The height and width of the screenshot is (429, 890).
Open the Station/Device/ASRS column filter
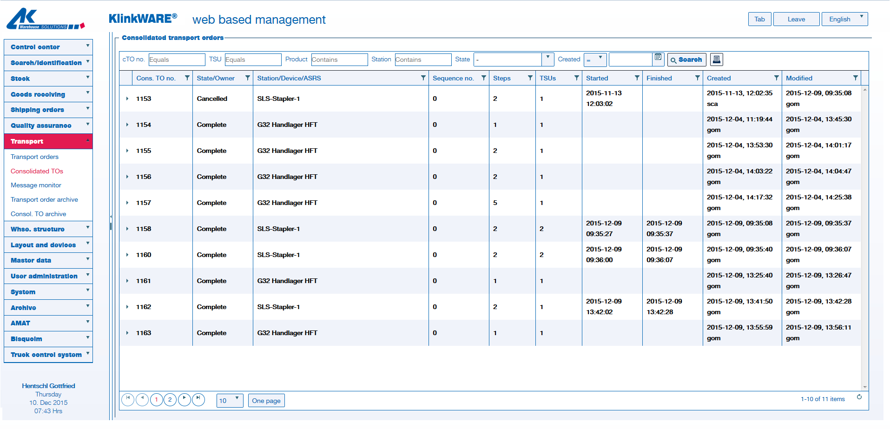click(423, 78)
